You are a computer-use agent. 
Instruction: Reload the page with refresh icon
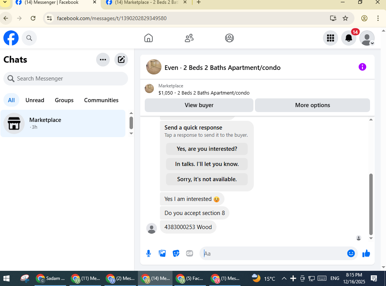(33, 18)
